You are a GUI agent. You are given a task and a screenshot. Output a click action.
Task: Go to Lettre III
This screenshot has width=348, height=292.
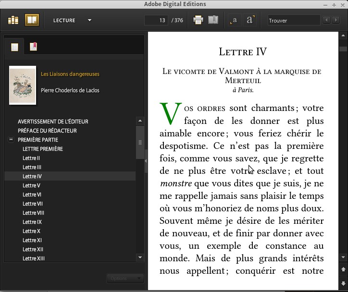[32, 167]
